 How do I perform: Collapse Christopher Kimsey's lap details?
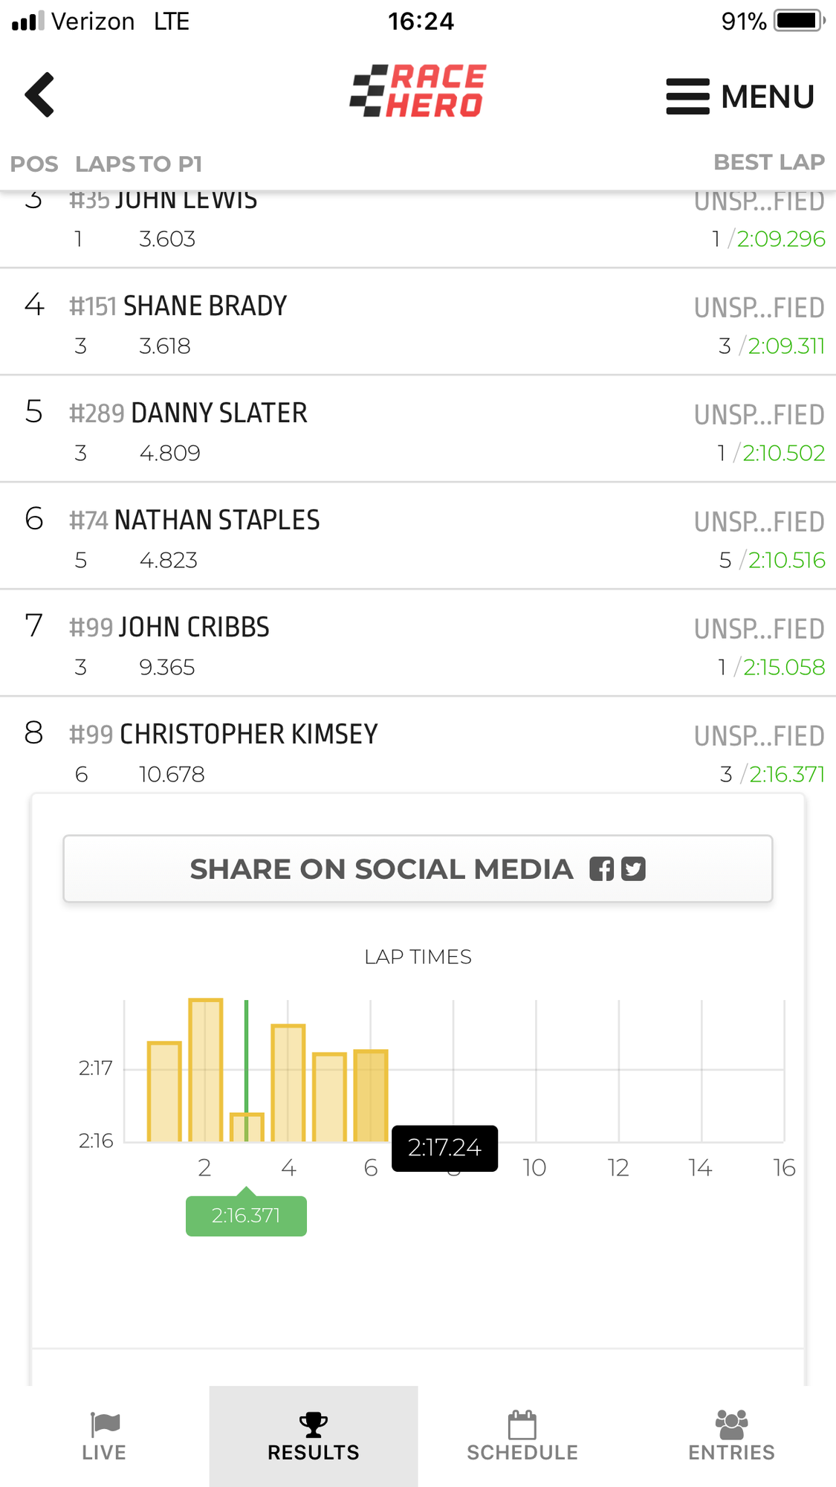pyautogui.click(x=418, y=751)
